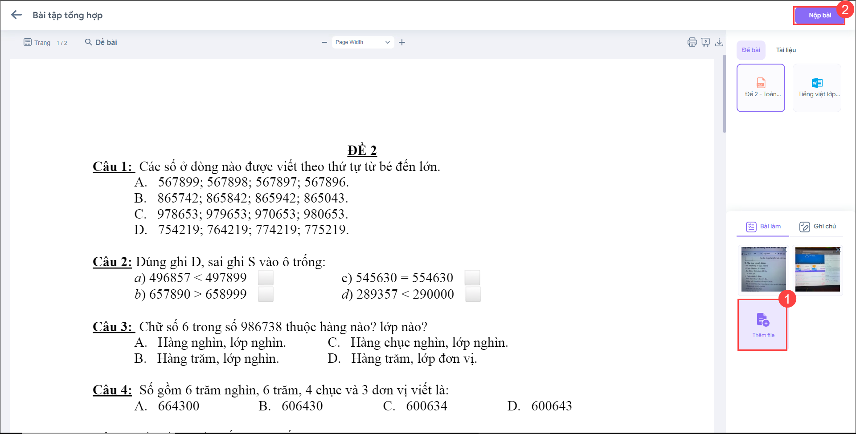Screen dimensions: 856x434
Task: Open the Word file card Tiếng việt lớp
Action: coord(817,88)
